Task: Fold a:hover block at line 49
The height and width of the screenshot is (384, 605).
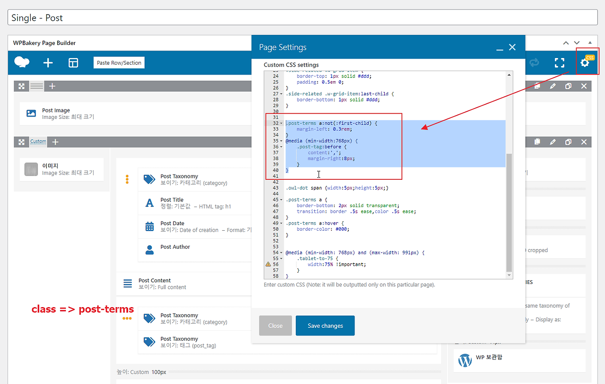Action: pos(282,223)
